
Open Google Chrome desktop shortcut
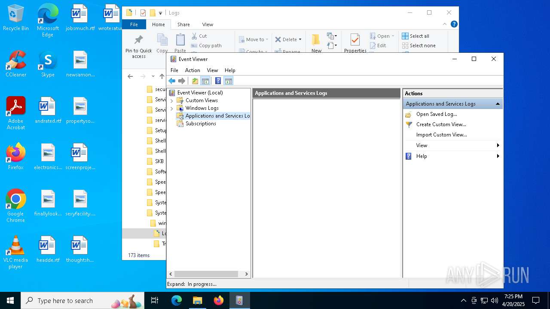(x=16, y=206)
